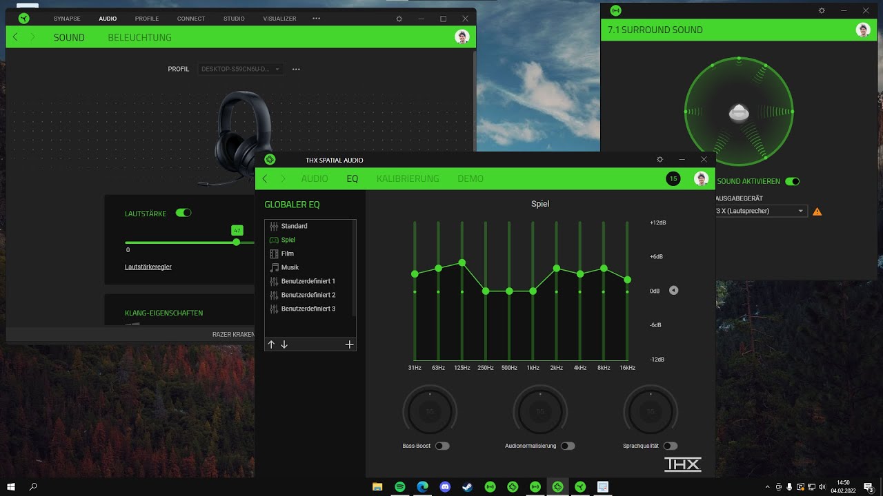Screen dimensions: 883x496
Task: Open the Synapse tab
Action: coord(67,19)
